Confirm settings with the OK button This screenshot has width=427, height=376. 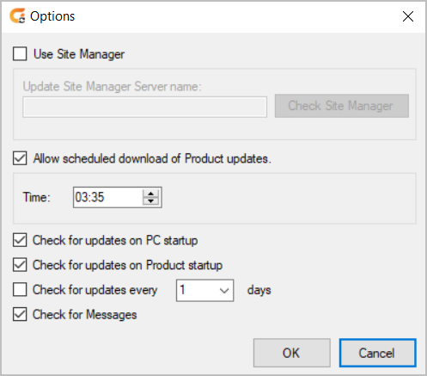tap(292, 353)
